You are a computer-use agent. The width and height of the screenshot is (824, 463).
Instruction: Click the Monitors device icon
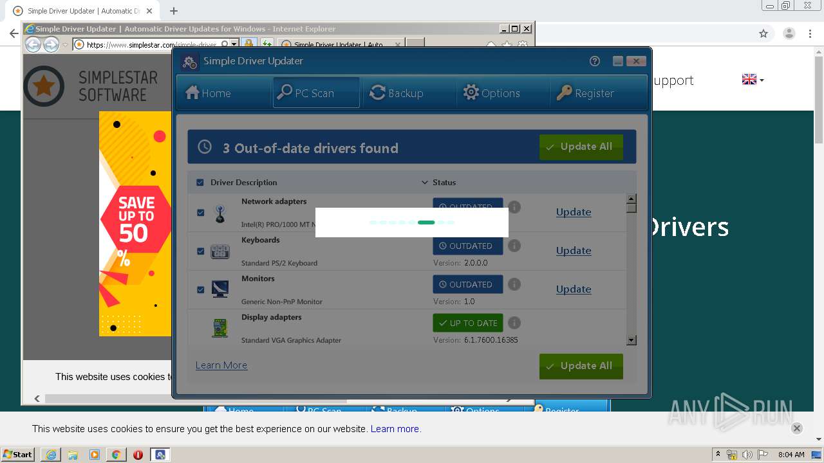point(220,289)
